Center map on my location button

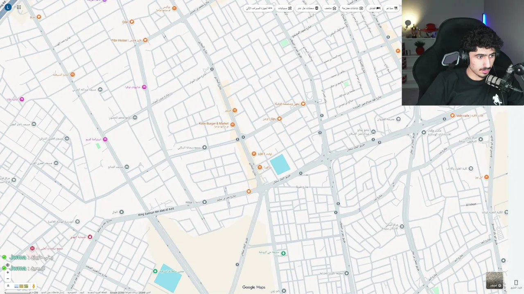pos(8,265)
